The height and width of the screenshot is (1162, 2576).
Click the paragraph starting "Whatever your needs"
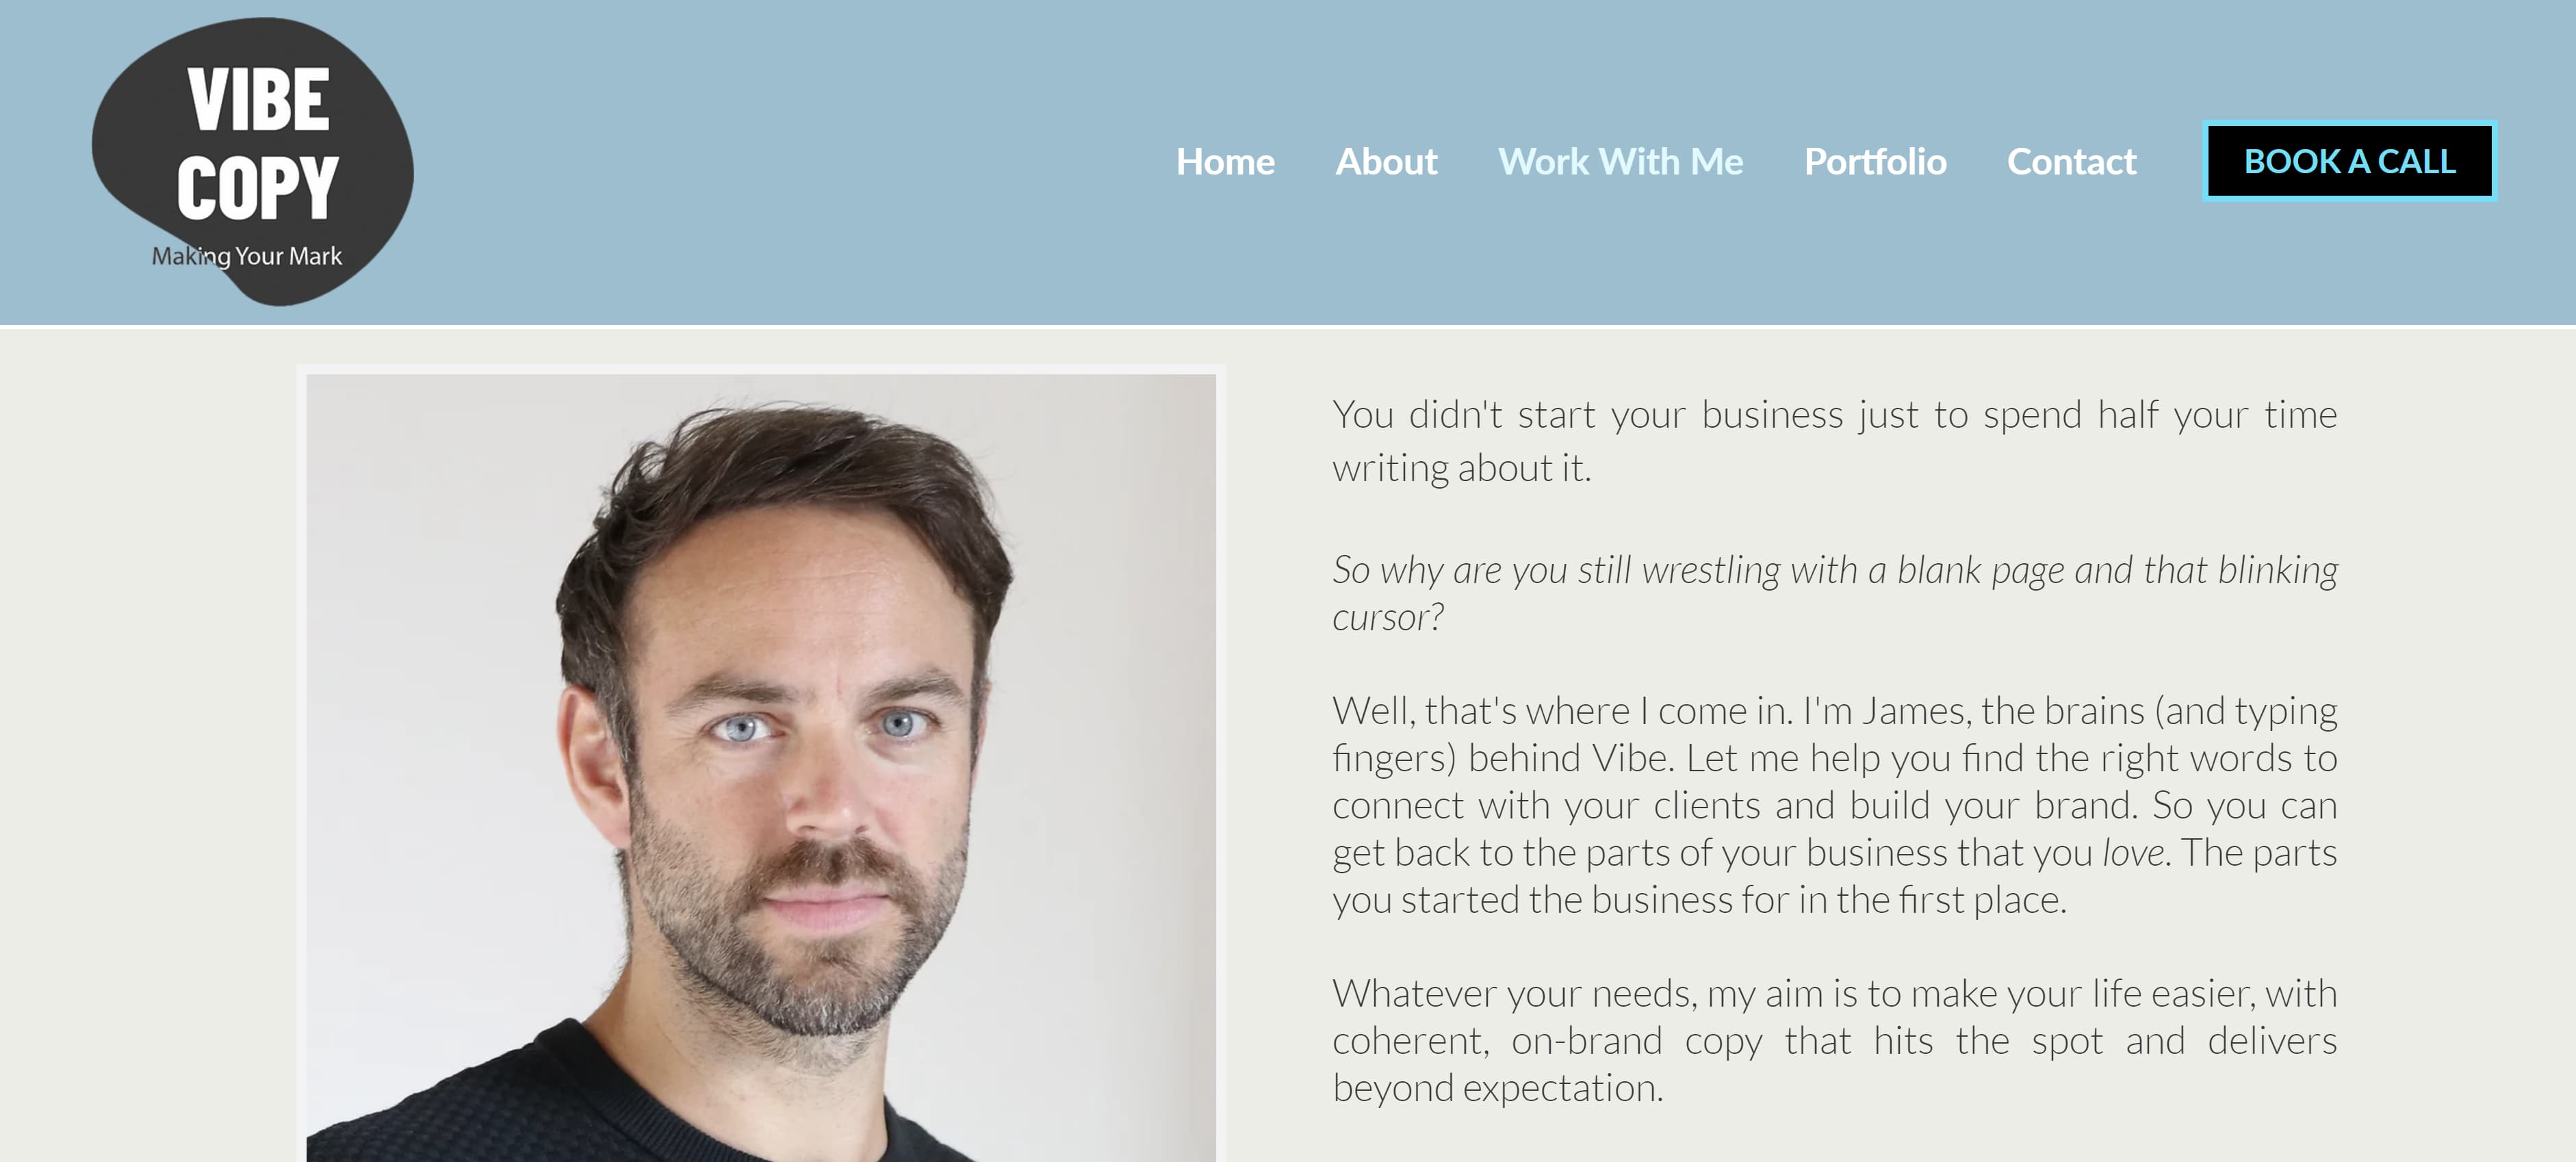pyautogui.click(x=1834, y=1040)
